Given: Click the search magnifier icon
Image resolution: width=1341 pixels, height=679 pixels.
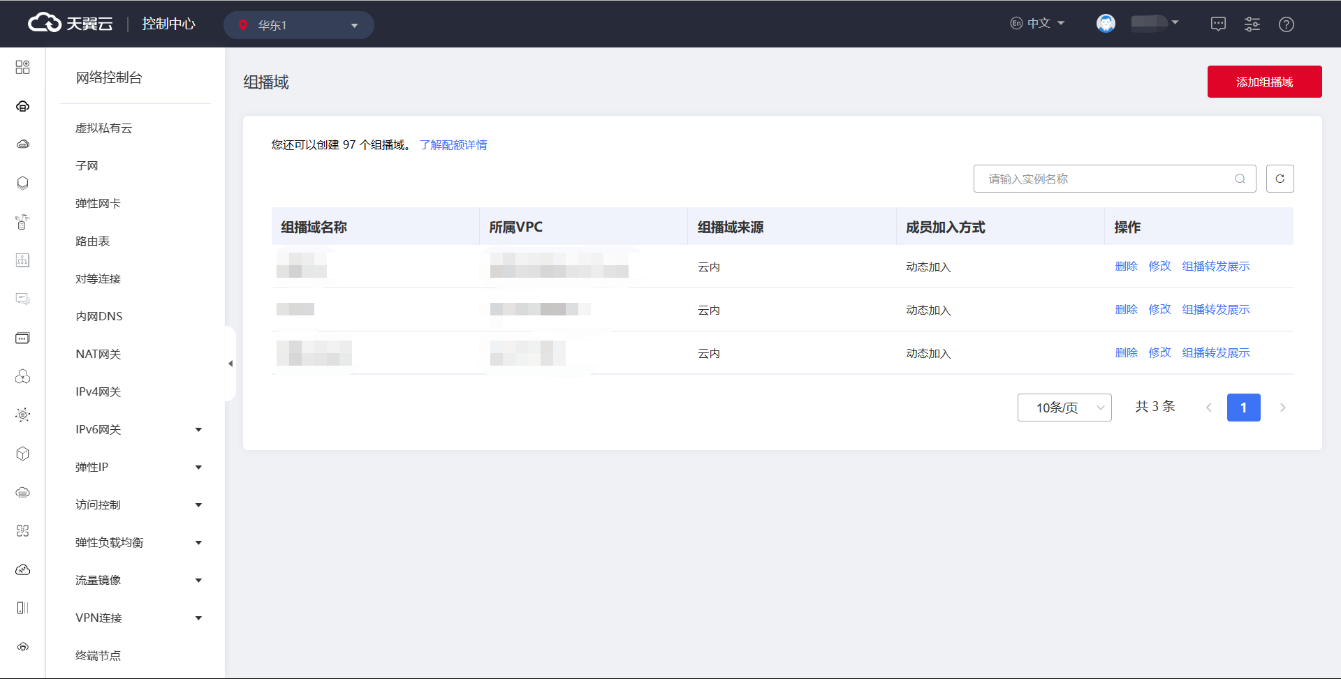Looking at the screenshot, I should 1240,179.
